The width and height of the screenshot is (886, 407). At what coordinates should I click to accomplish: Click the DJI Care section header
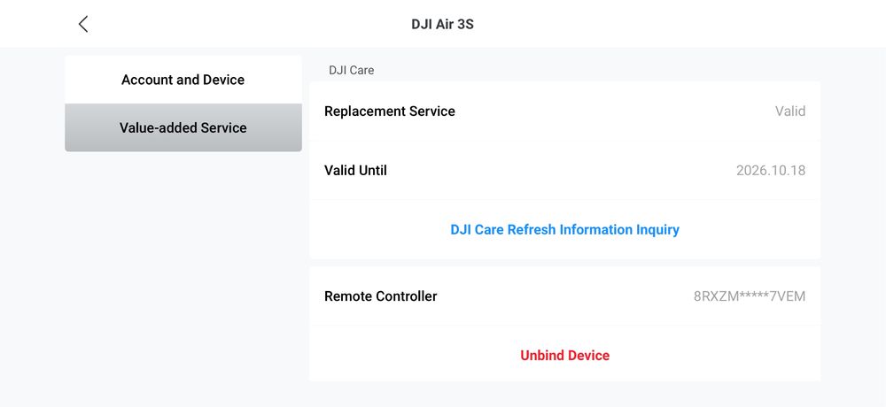click(352, 70)
